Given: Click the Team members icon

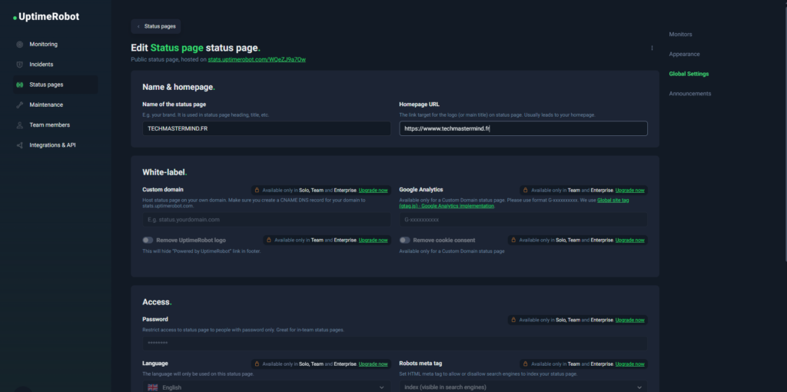Looking at the screenshot, I should (x=19, y=125).
